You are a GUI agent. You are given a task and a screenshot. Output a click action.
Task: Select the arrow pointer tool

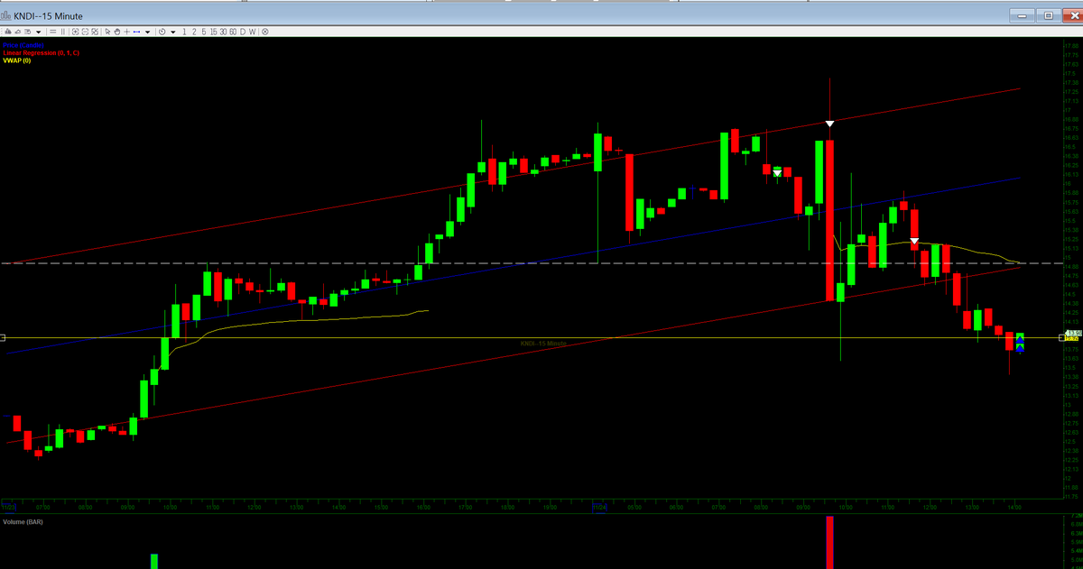pos(107,32)
